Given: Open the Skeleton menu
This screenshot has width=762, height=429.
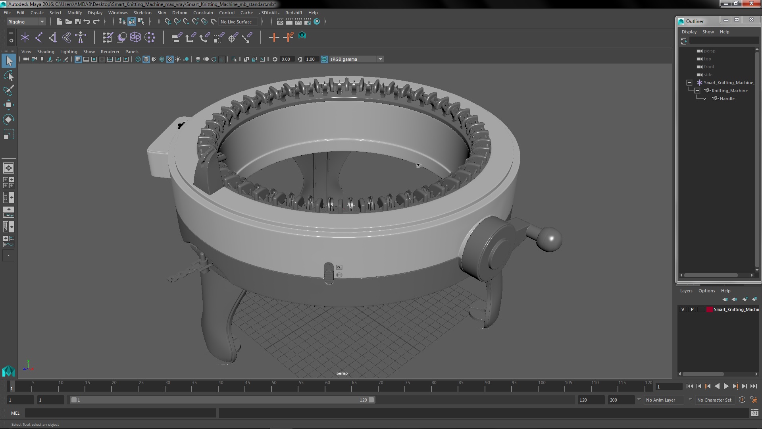Looking at the screenshot, I should pyautogui.click(x=142, y=13).
